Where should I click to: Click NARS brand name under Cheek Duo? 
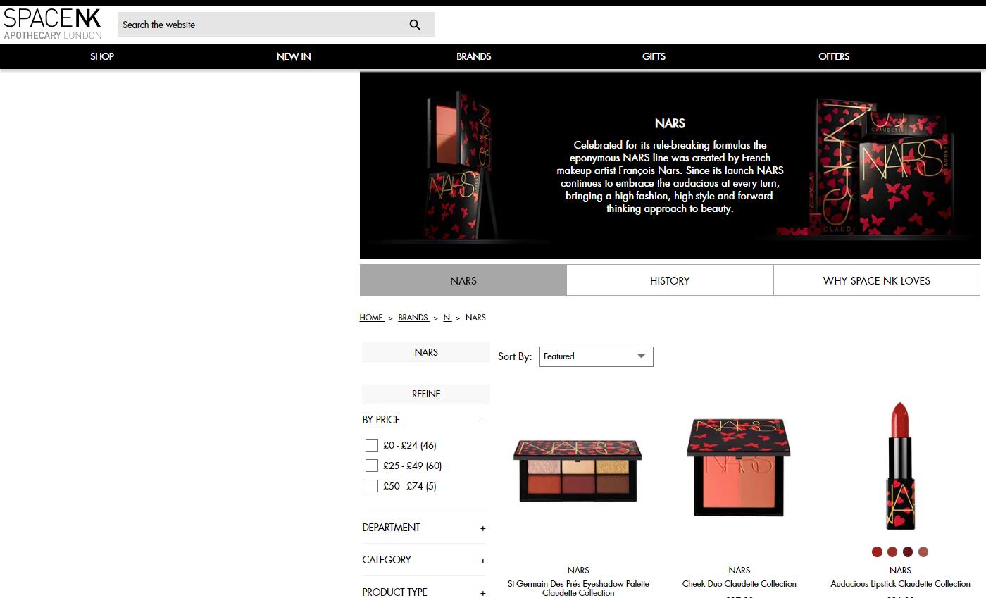(739, 571)
